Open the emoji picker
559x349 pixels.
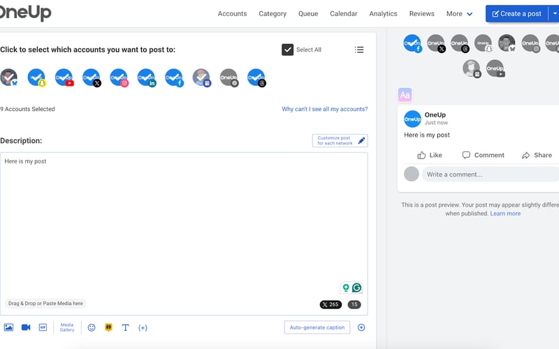point(92,327)
